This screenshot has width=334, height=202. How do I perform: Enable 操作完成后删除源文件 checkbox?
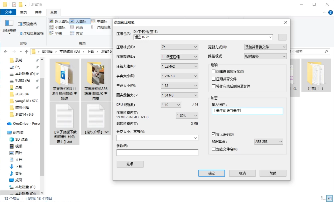213,86
